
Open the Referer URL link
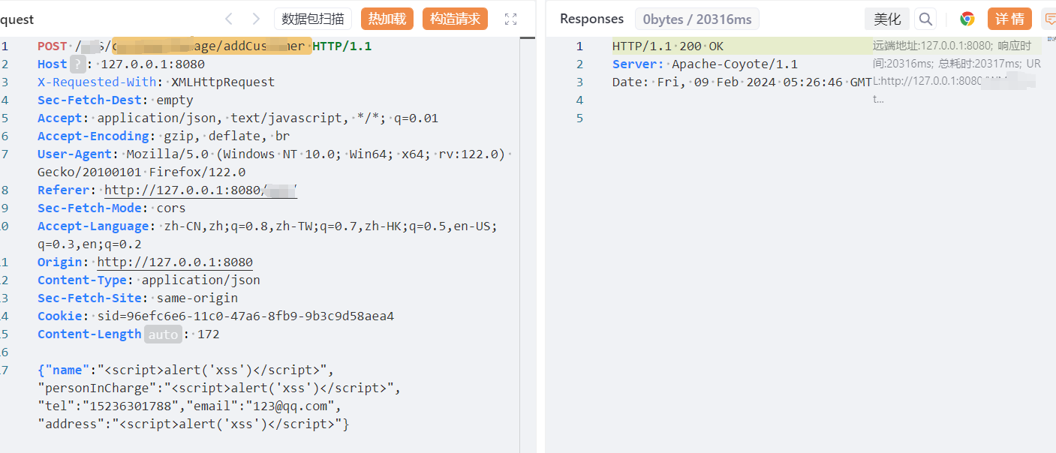point(201,190)
